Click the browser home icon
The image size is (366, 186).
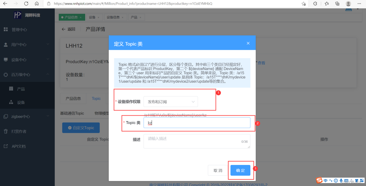37,4
